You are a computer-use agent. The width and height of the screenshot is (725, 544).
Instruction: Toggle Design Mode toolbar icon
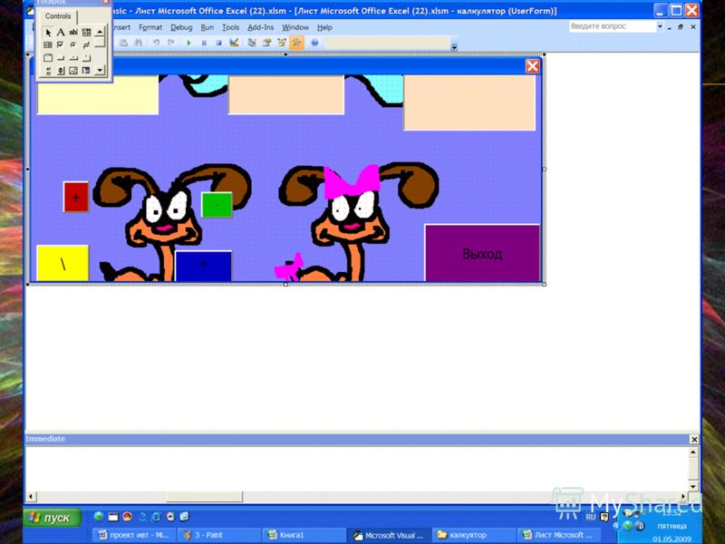(x=234, y=43)
